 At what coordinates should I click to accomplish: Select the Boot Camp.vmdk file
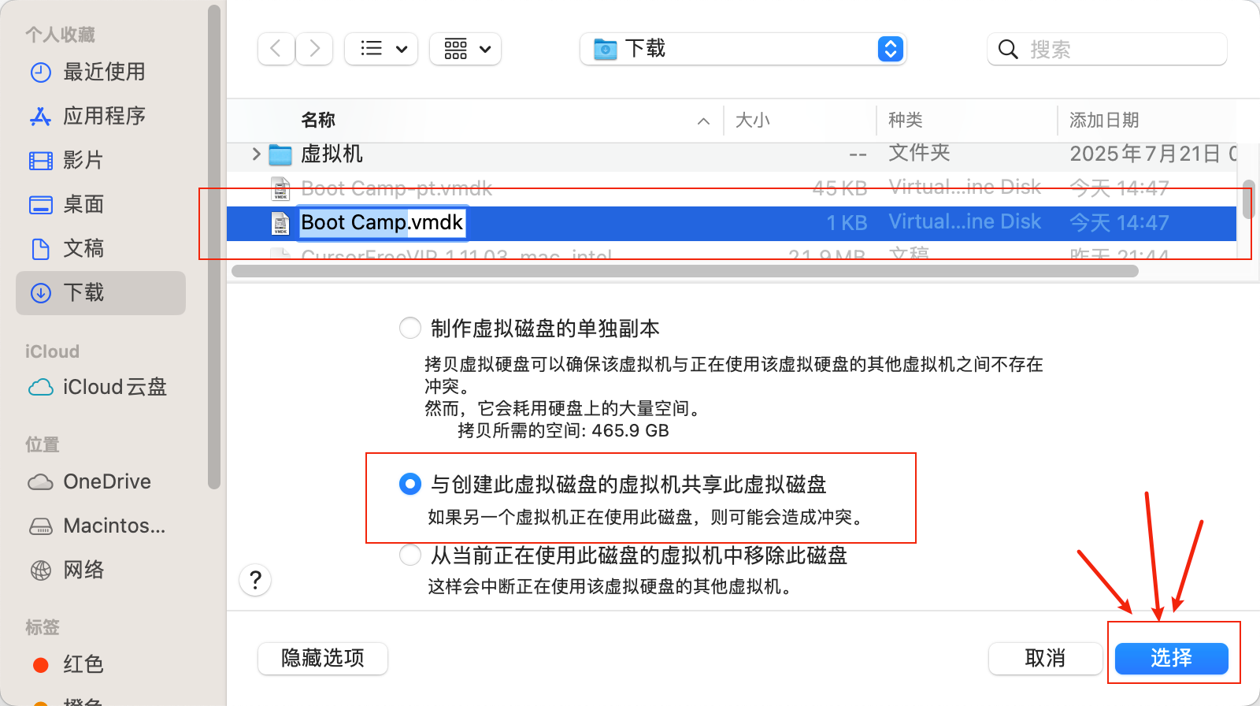coord(732,223)
